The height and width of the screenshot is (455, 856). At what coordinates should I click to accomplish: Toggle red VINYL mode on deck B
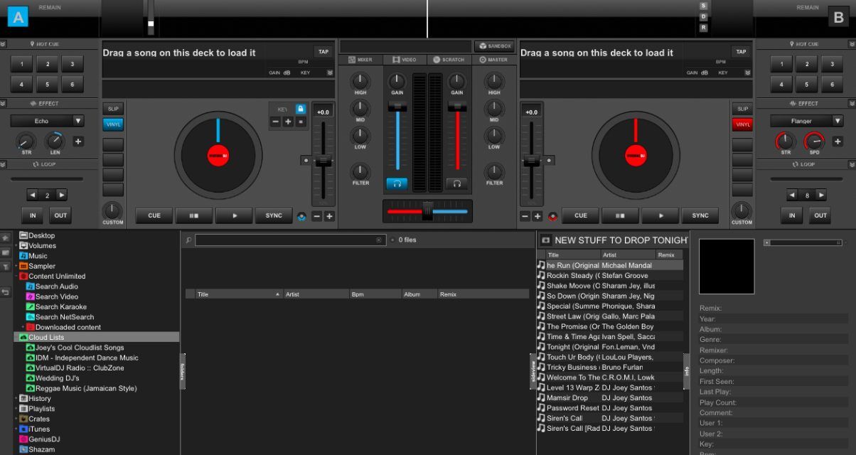tap(742, 124)
